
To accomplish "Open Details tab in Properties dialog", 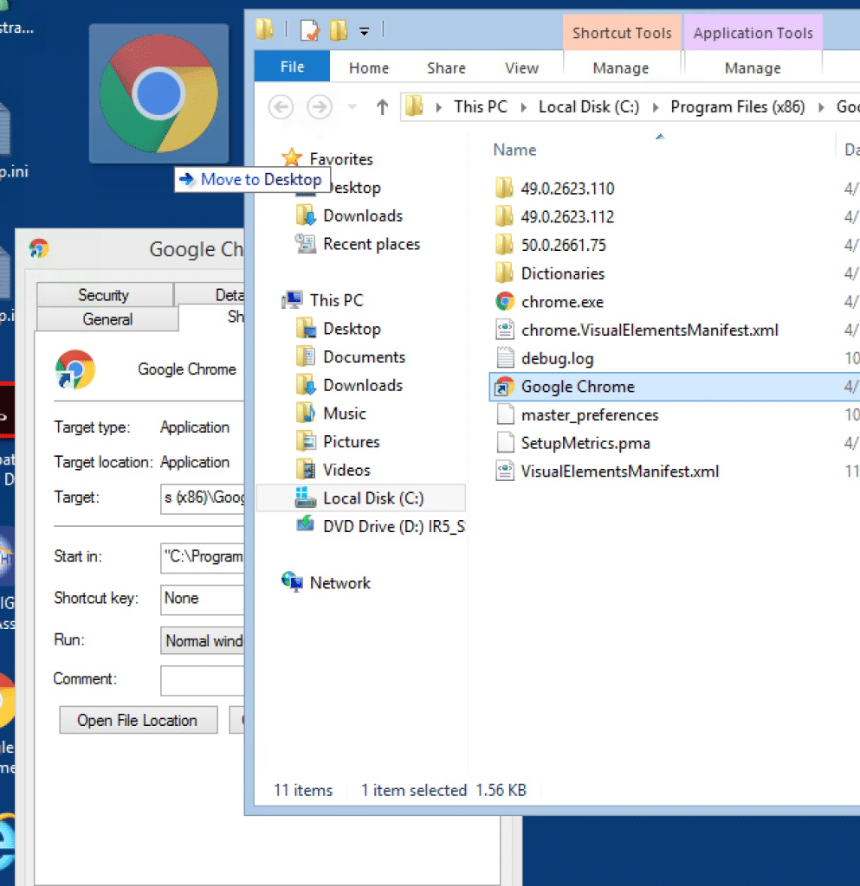I will pyautogui.click(x=210, y=294).
